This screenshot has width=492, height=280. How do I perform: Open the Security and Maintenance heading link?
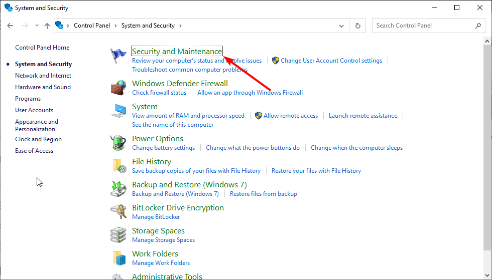177,52
